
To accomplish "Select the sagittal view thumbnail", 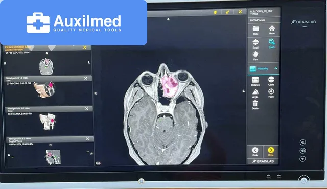I will click(x=53, y=157).
